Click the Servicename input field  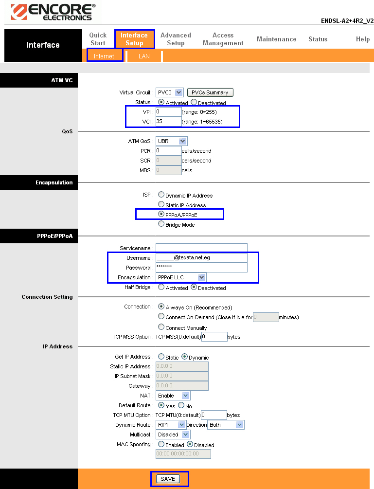click(202, 248)
